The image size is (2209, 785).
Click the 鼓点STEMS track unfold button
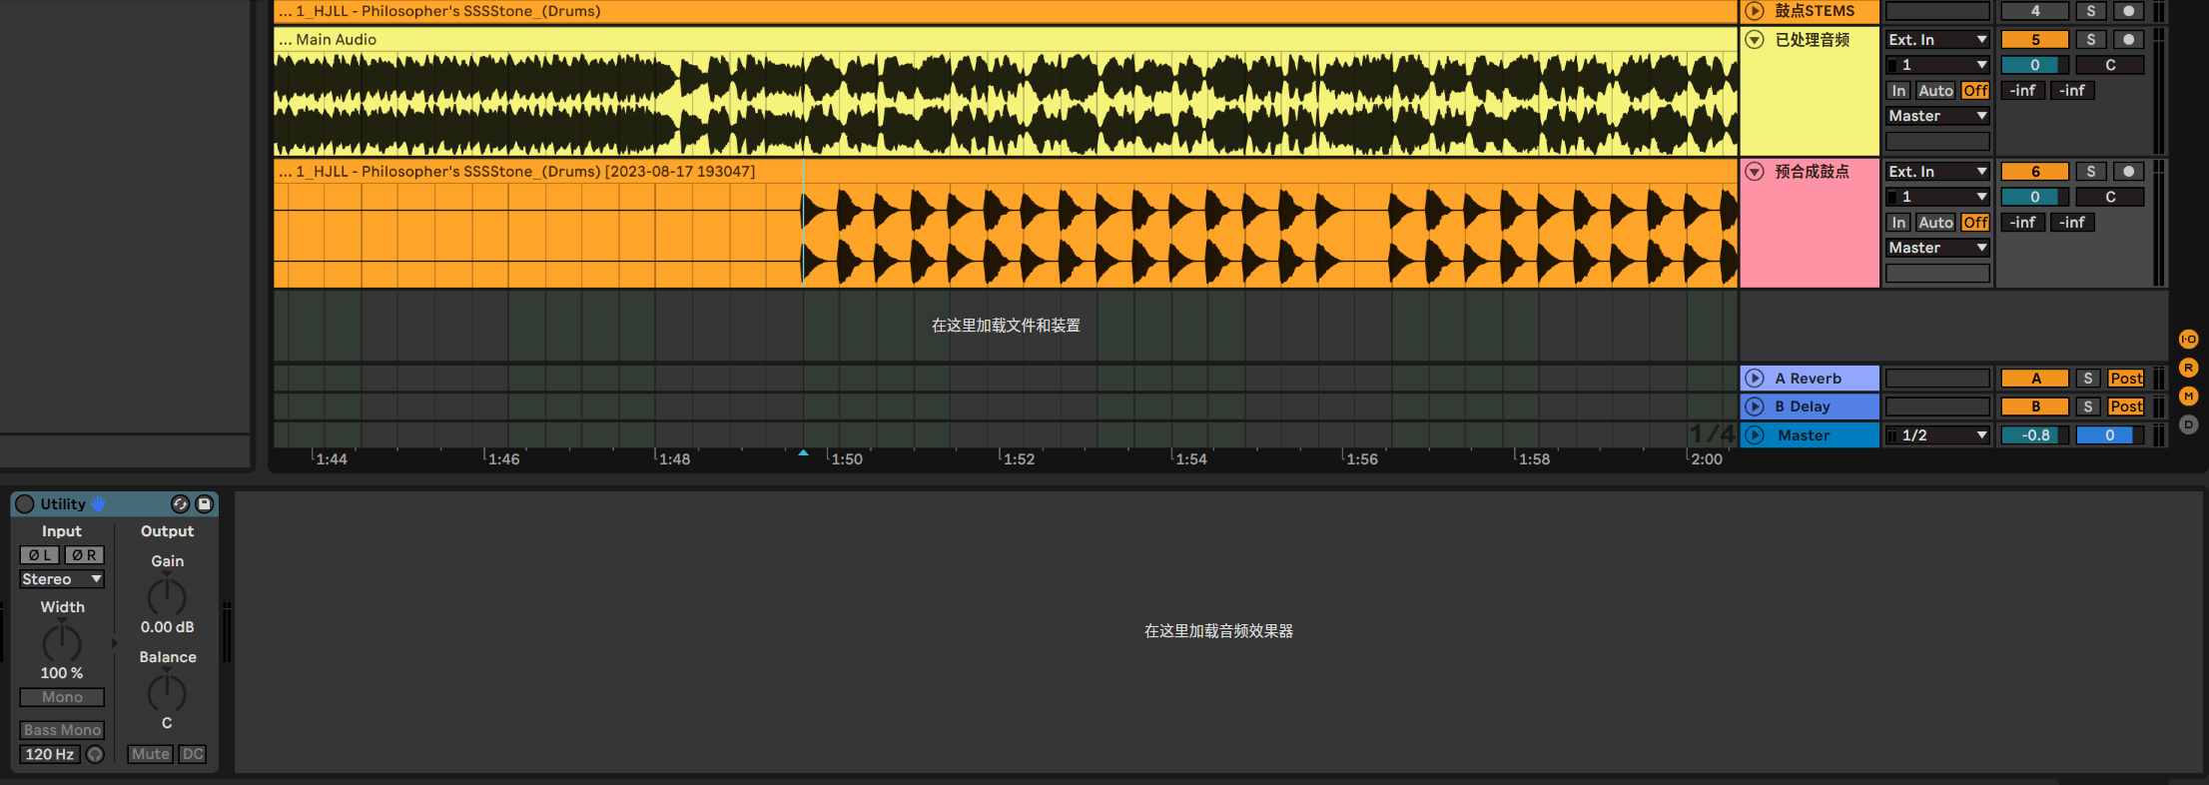[1755, 11]
